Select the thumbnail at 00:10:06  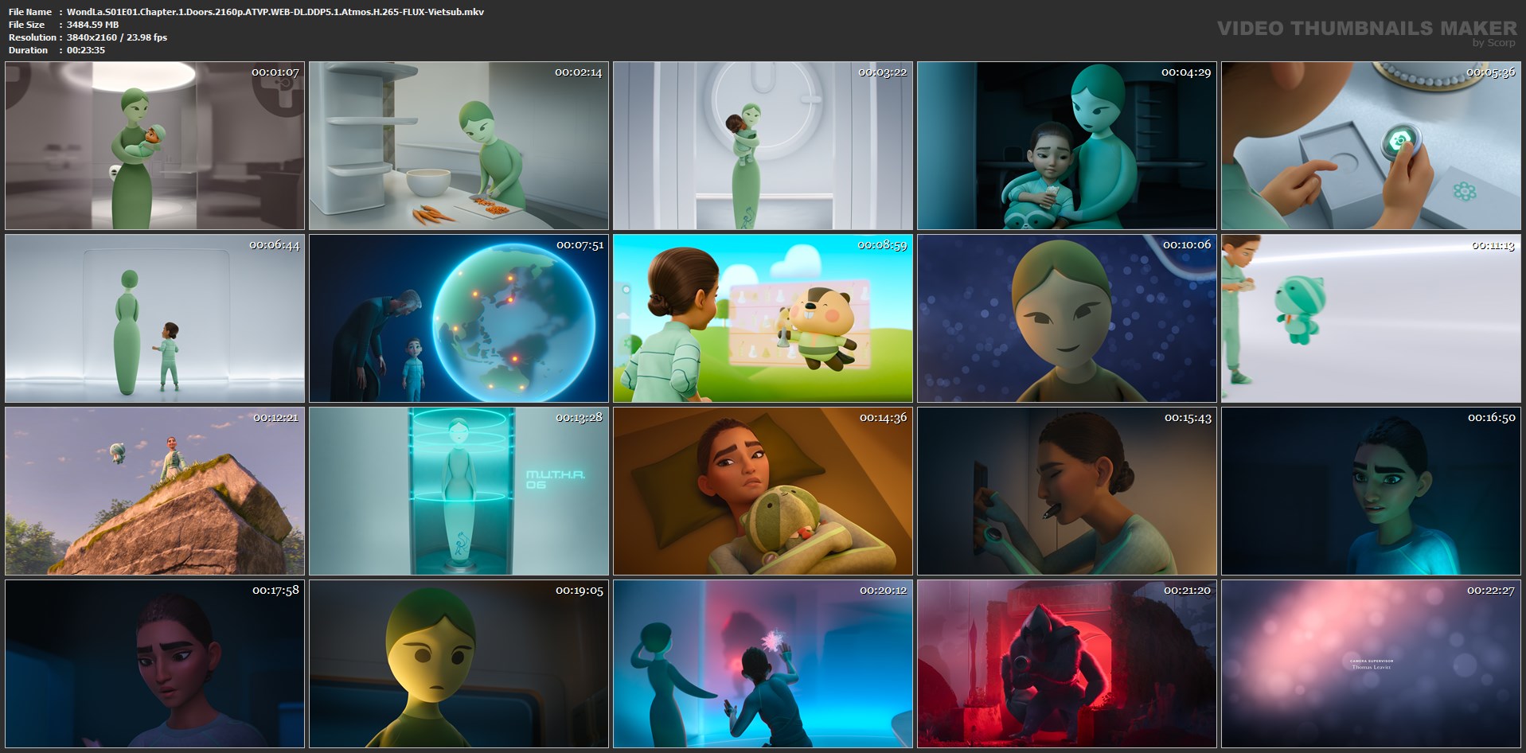point(1067,318)
